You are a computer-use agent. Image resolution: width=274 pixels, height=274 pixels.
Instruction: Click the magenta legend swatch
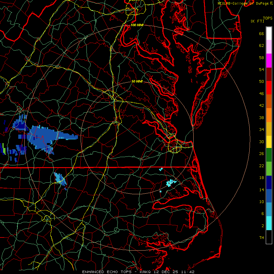tap(269, 61)
